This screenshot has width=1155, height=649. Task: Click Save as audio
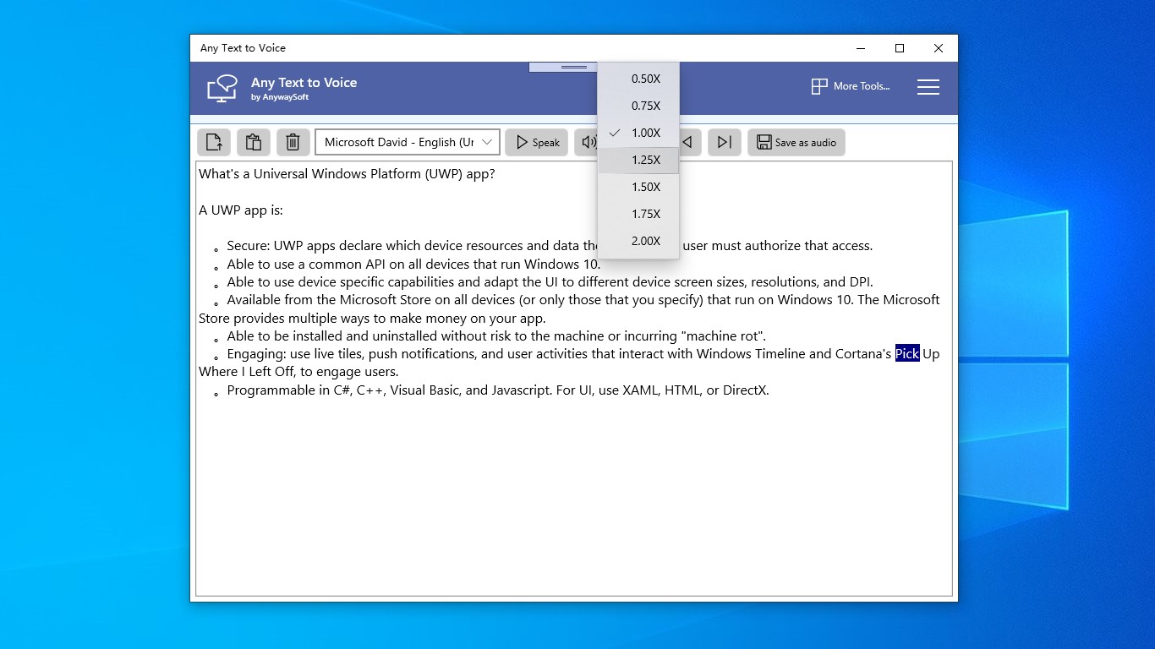pyautogui.click(x=796, y=142)
